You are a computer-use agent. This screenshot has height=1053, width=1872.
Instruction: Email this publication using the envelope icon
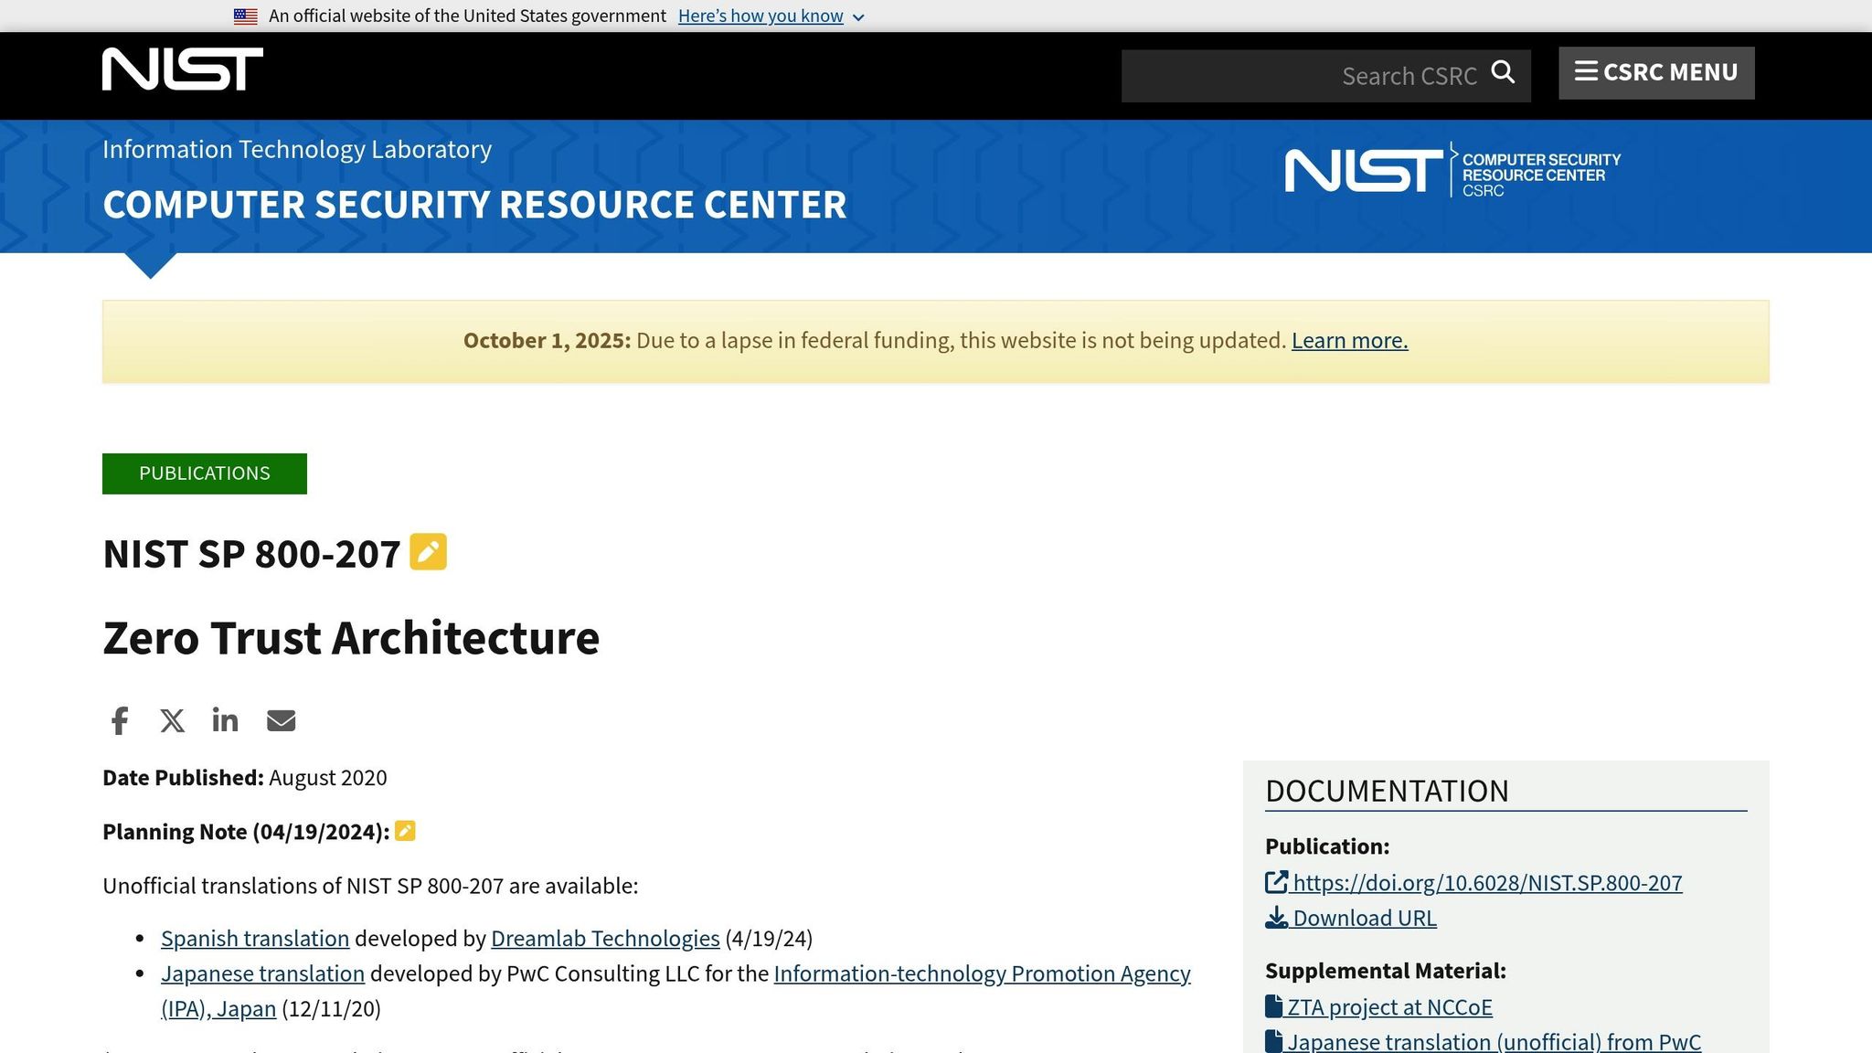click(x=281, y=720)
